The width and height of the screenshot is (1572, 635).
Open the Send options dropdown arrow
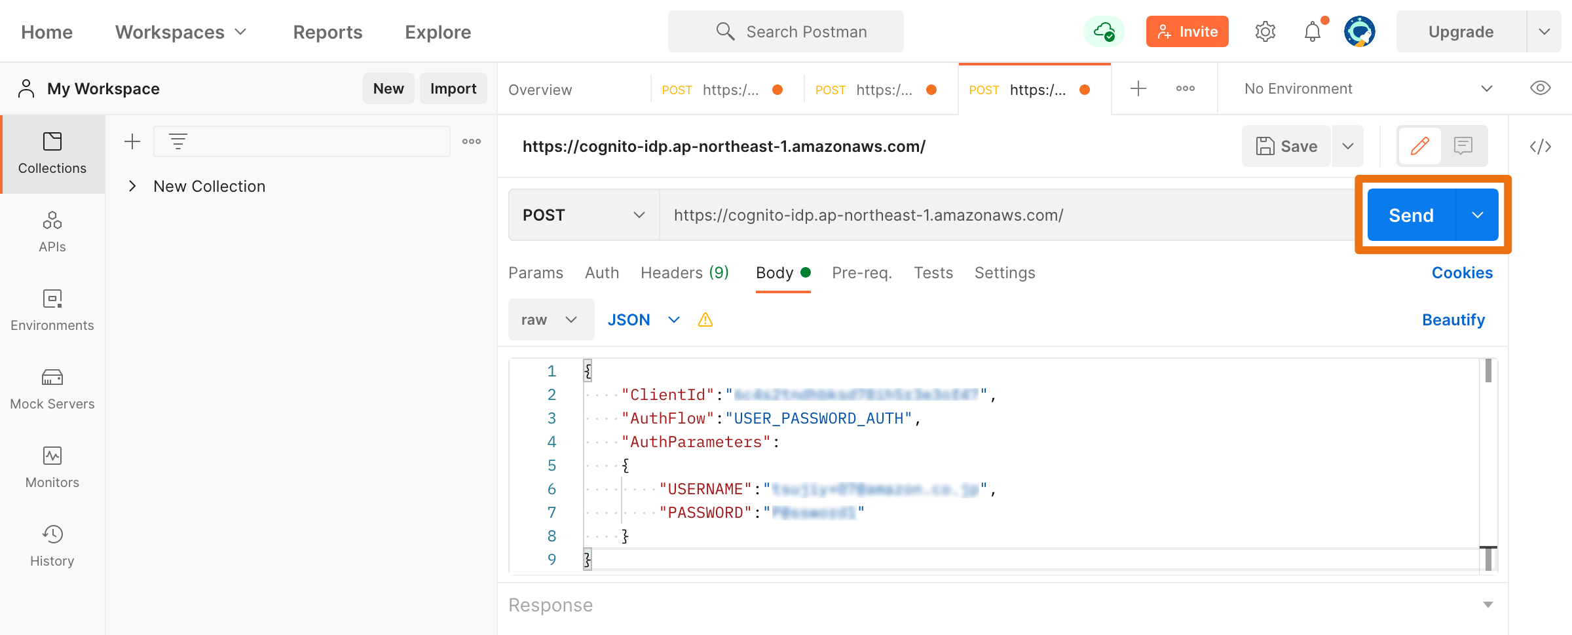[1478, 215]
